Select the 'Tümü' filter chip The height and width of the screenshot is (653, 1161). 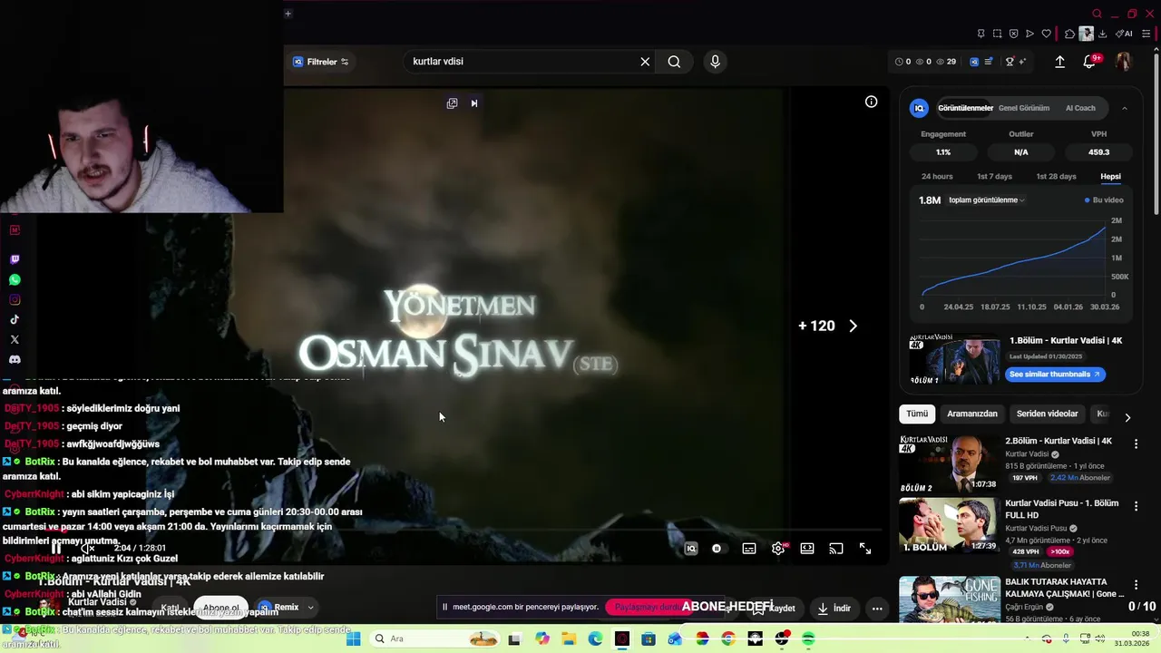[917, 414]
